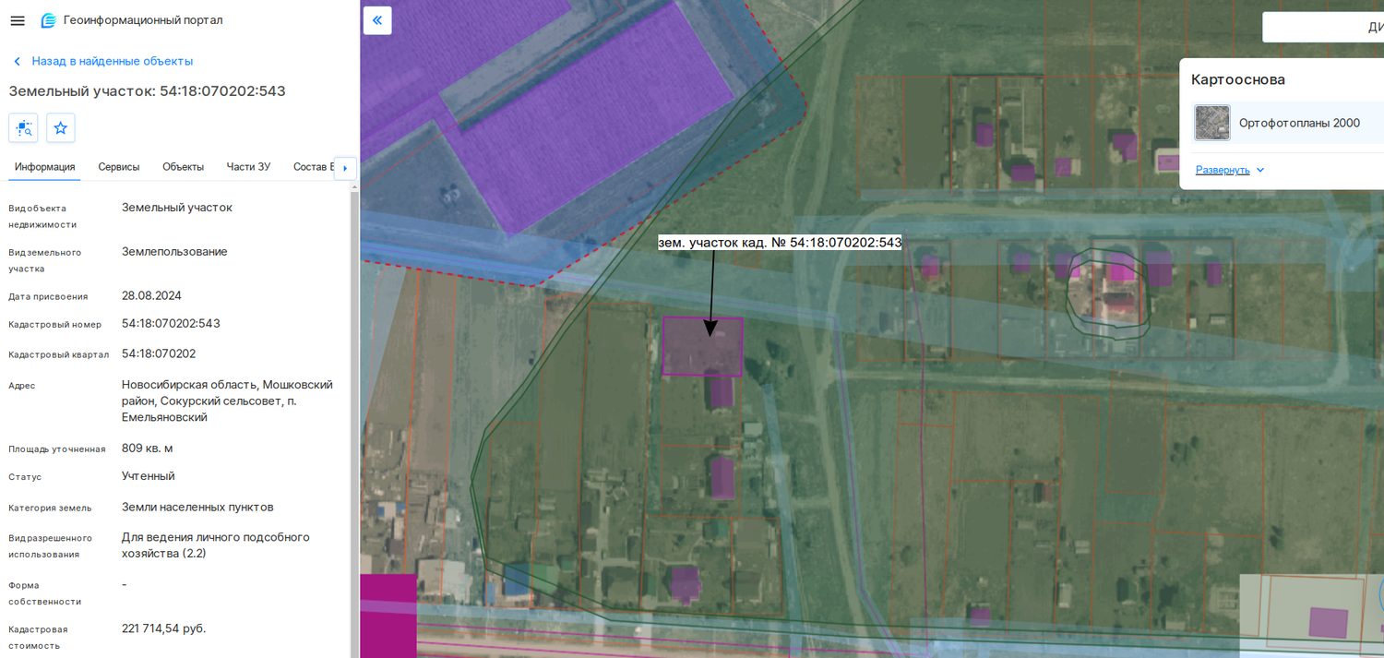The height and width of the screenshot is (658, 1384).
Task: Click the permitted use text Для ведения личного подсобного хозяйства
Action: coord(216,545)
